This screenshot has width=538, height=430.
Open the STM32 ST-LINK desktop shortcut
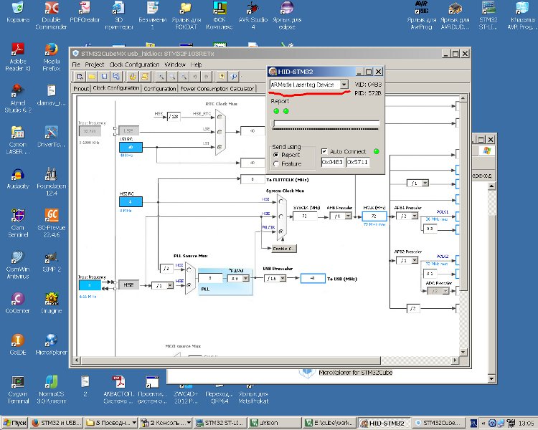(x=489, y=16)
